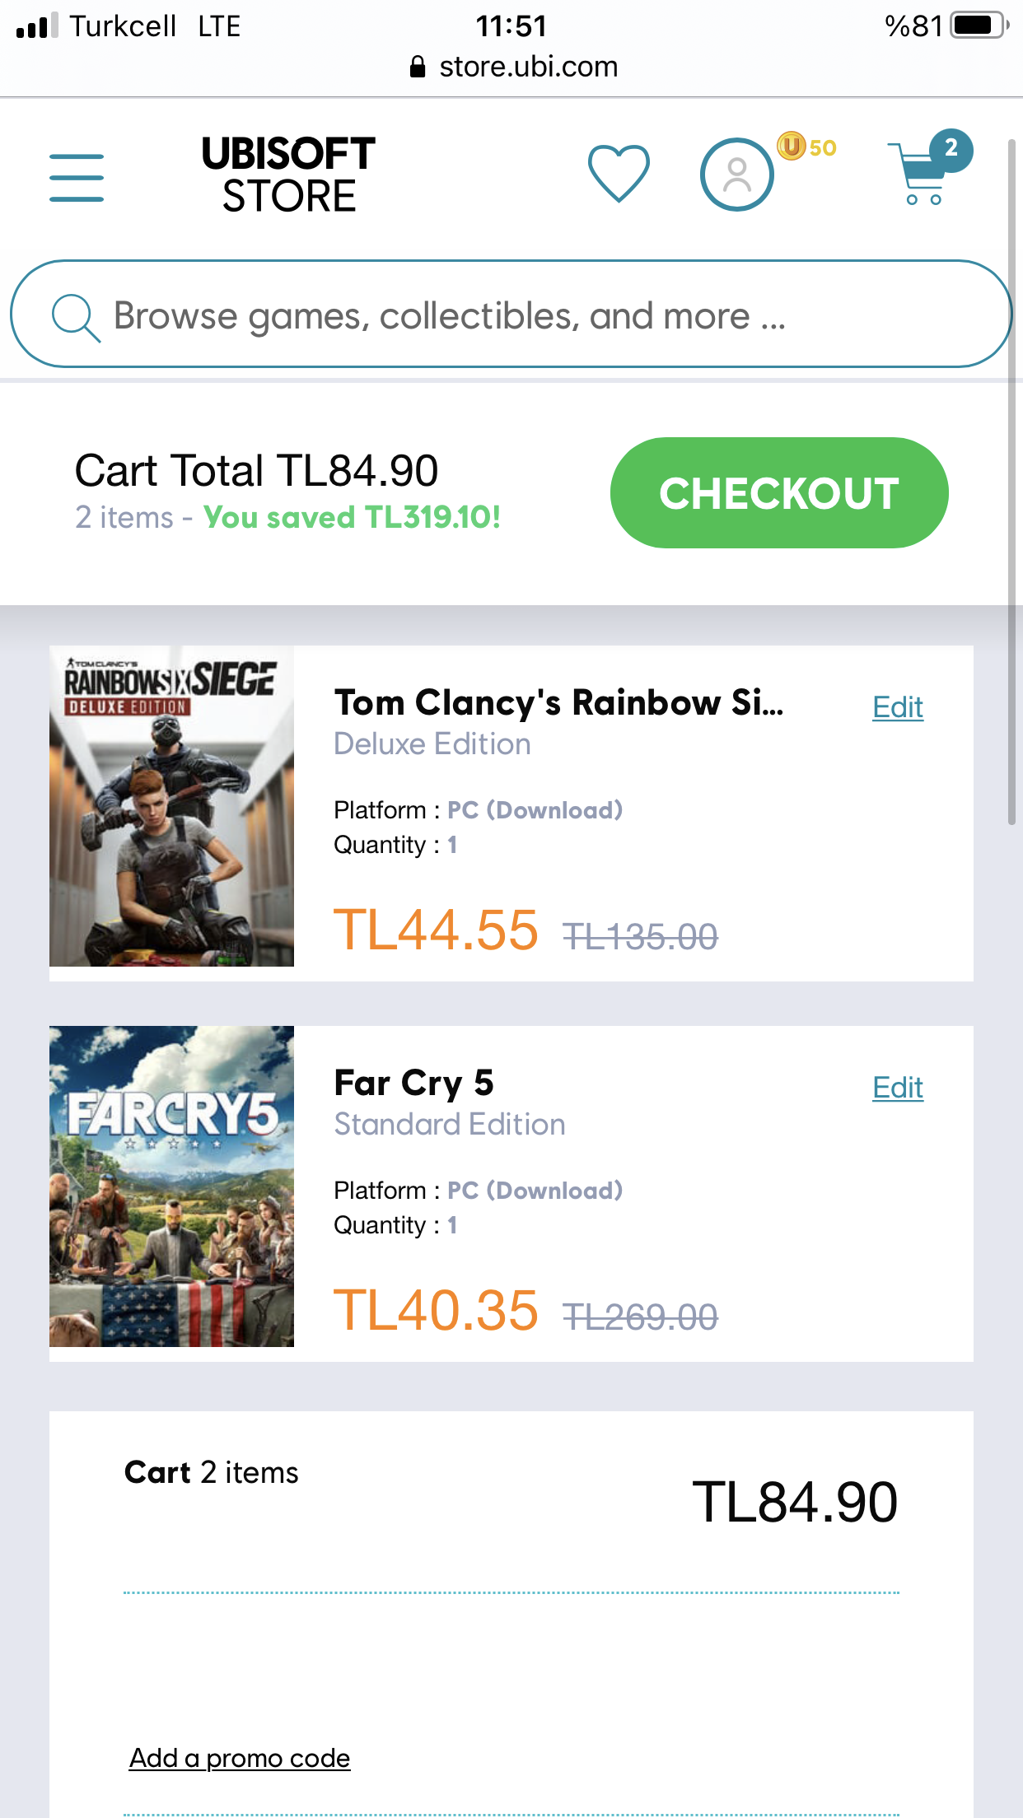Edit the Far Cry 5 cart item
1023x1818 pixels.
pos(897,1088)
